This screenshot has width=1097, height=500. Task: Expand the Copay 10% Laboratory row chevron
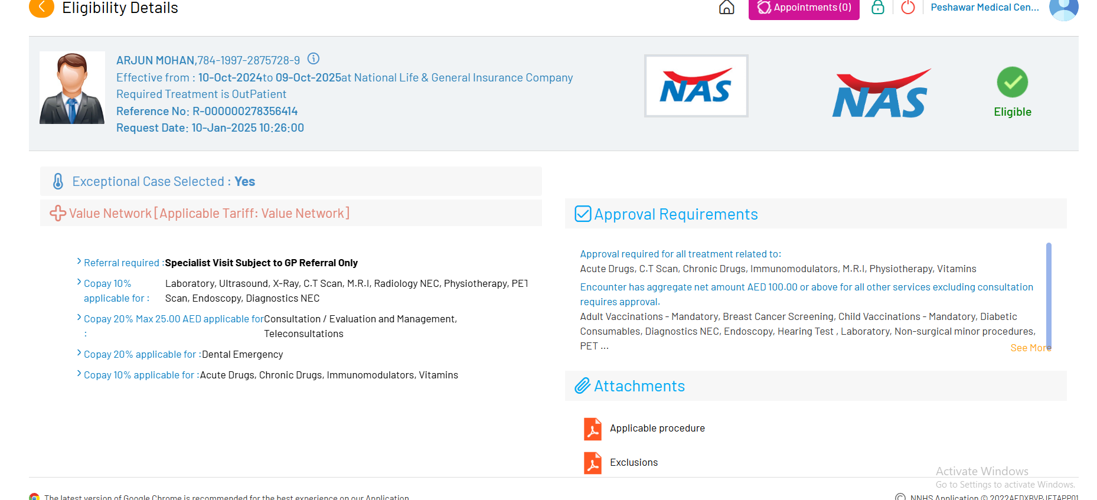tap(79, 282)
